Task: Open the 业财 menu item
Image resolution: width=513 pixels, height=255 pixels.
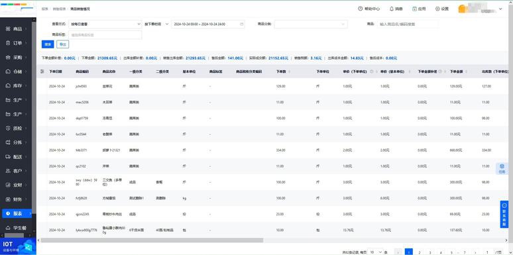Action: (x=16, y=185)
